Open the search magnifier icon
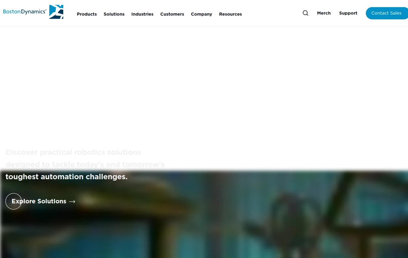This screenshot has width=408, height=258. pyautogui.click(x=305, y=13)
